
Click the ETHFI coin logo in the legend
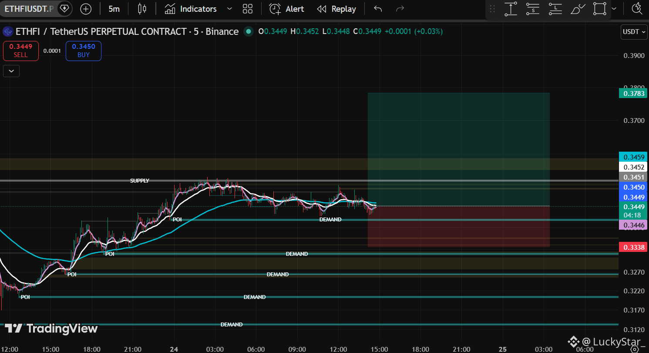[8, 31]
